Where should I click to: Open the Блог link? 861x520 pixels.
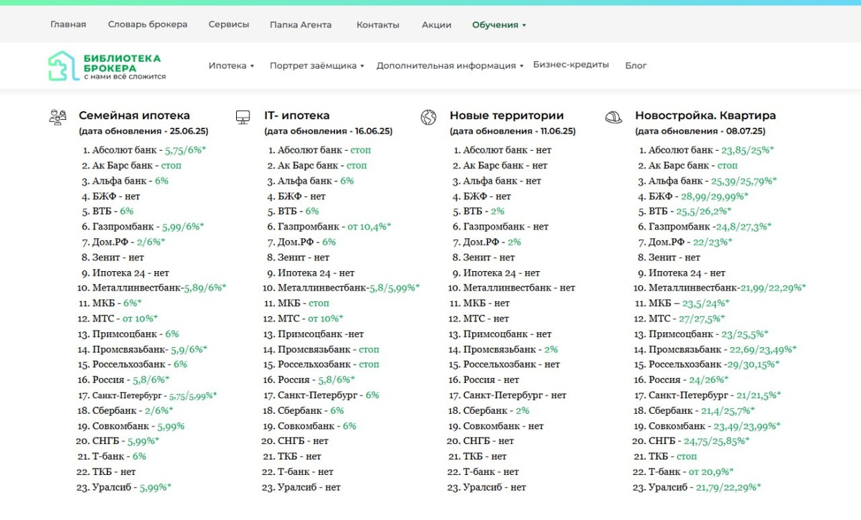636,65
